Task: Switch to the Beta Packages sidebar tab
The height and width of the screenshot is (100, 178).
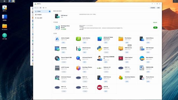Action: pos(43,18)
